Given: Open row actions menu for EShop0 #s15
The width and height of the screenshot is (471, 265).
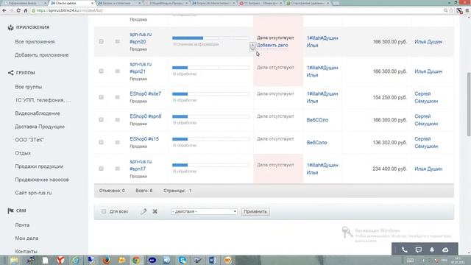Looking at the screenshot, I should pyautogui.click(x=118, y=142).
